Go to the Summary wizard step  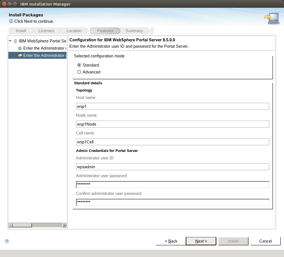click(134, 31)
